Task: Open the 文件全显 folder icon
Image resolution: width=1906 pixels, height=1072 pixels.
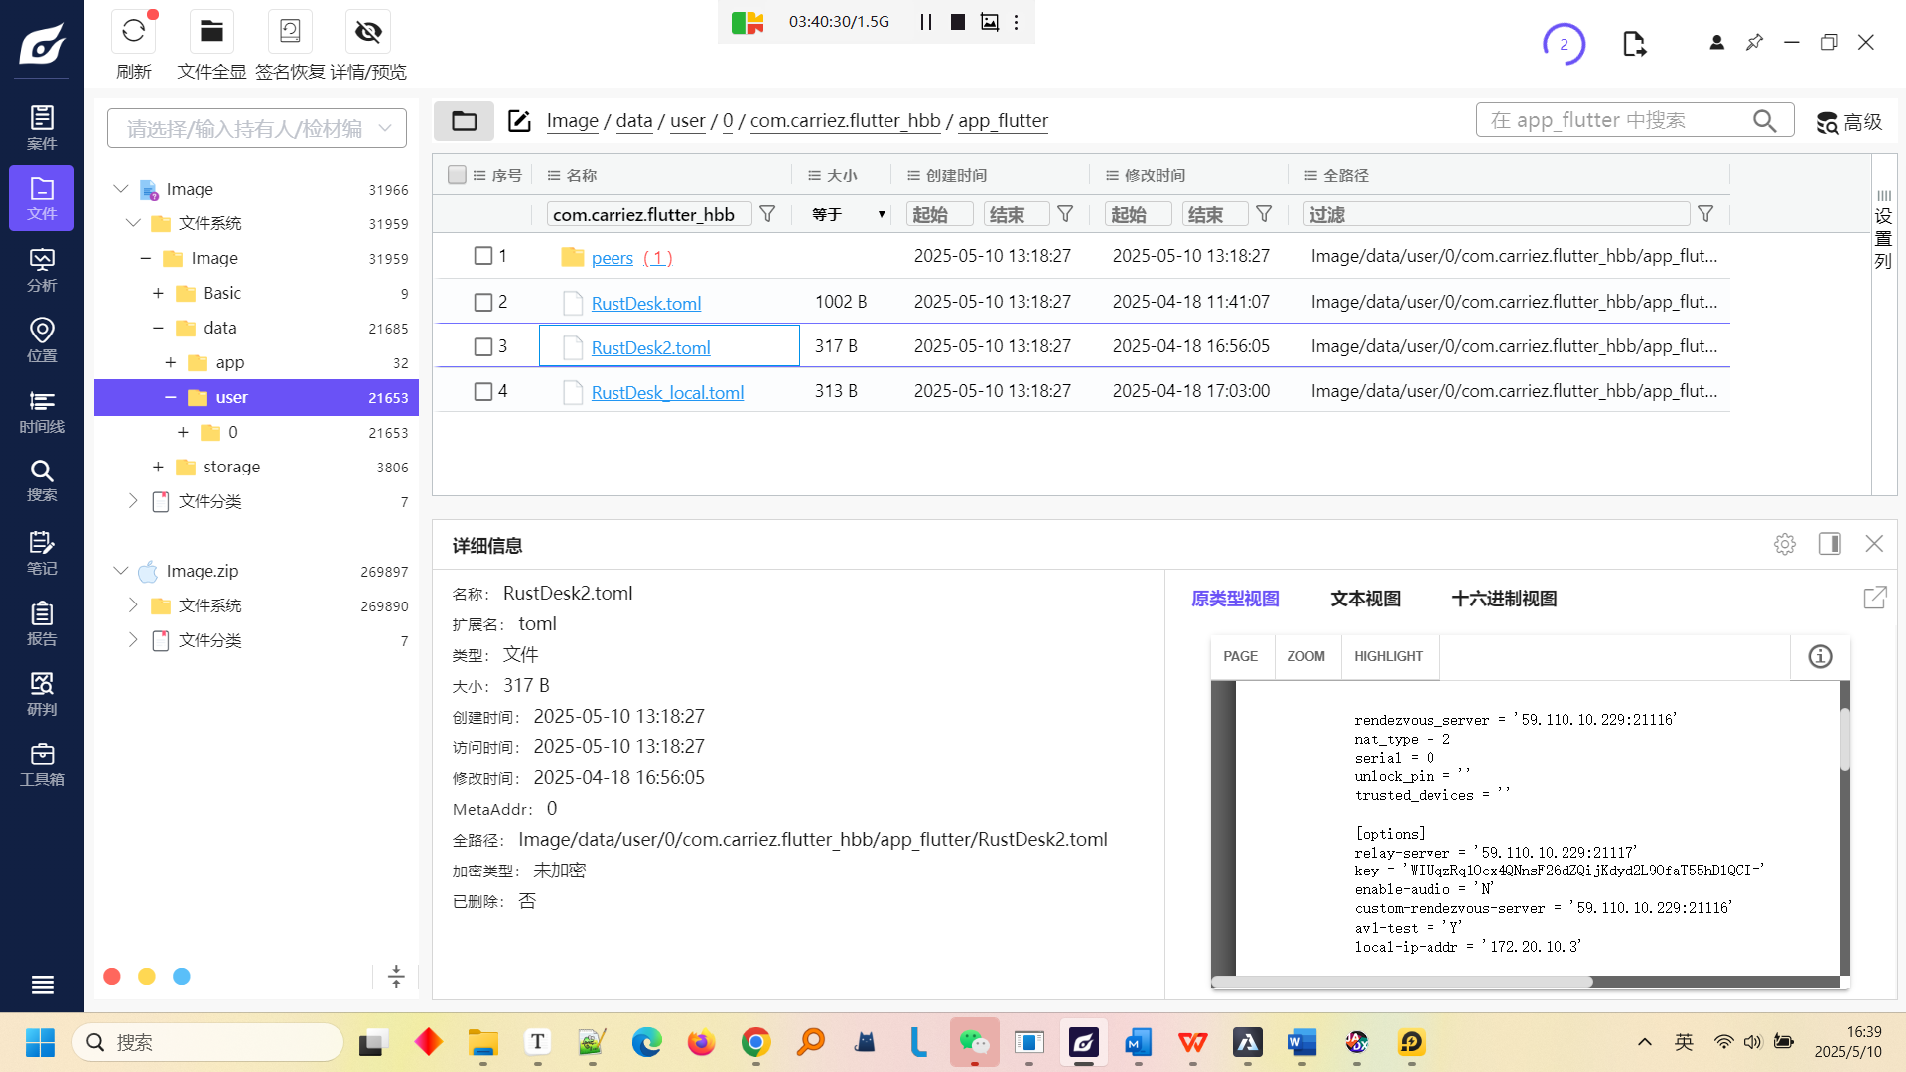Action: point(211,32)
